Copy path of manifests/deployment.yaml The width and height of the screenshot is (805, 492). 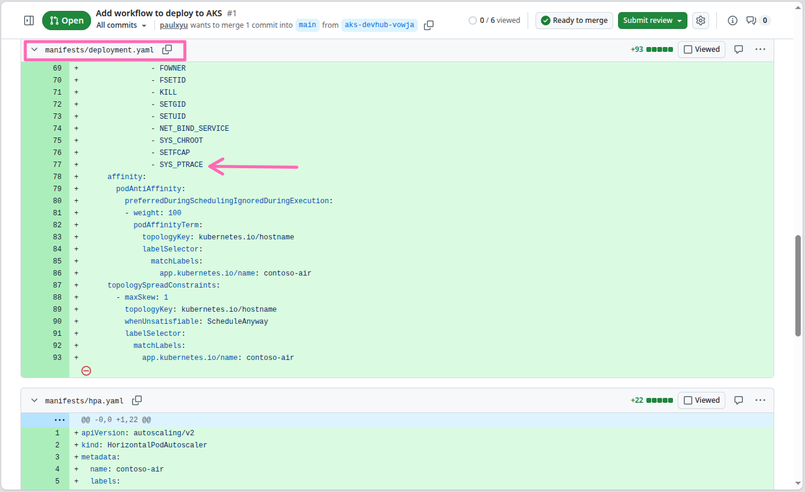pyautogui.click(x=167, y=49)
